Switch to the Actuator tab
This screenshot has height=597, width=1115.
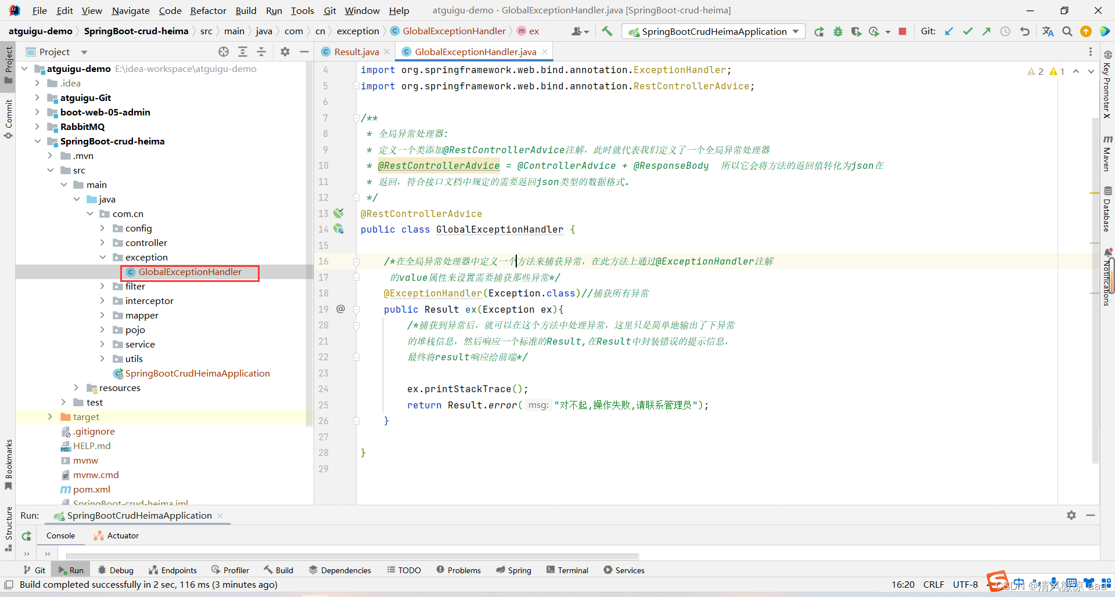(116, 536)
